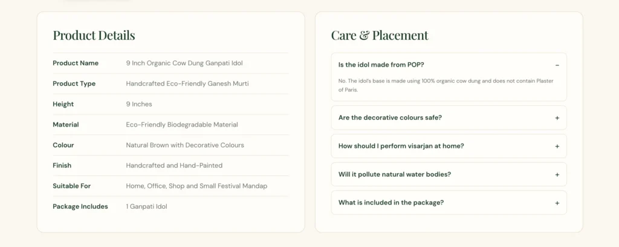The height and width of the screenshot is (247, 619).
Task: Expand 'What is included in the package?'
Action: 449,203
